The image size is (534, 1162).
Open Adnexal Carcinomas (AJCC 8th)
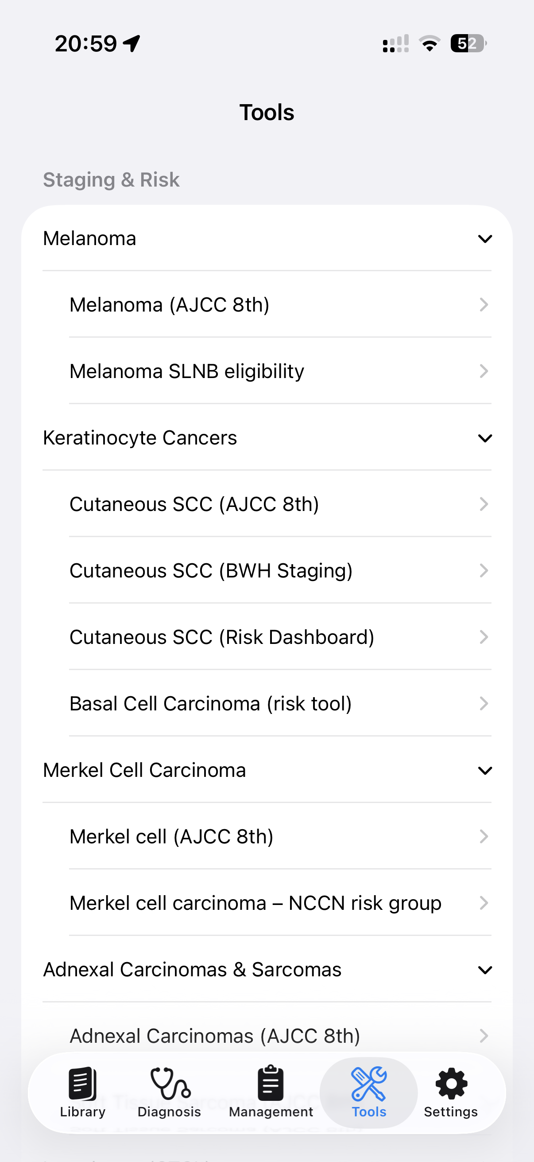(x=215, y=1036)
